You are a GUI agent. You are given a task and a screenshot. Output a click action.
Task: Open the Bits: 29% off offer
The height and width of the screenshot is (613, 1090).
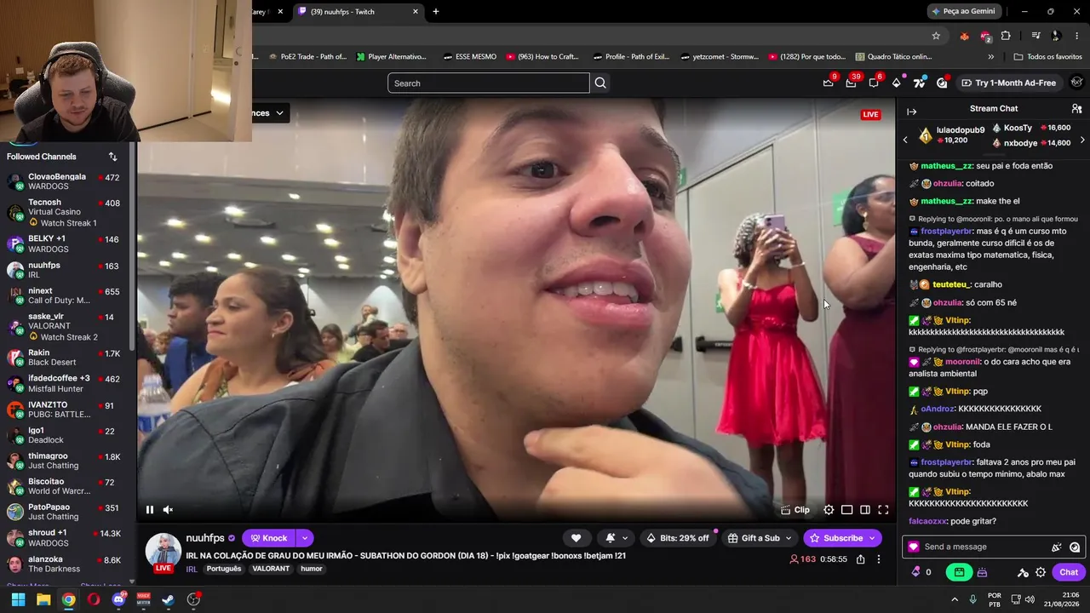[678, 538]
